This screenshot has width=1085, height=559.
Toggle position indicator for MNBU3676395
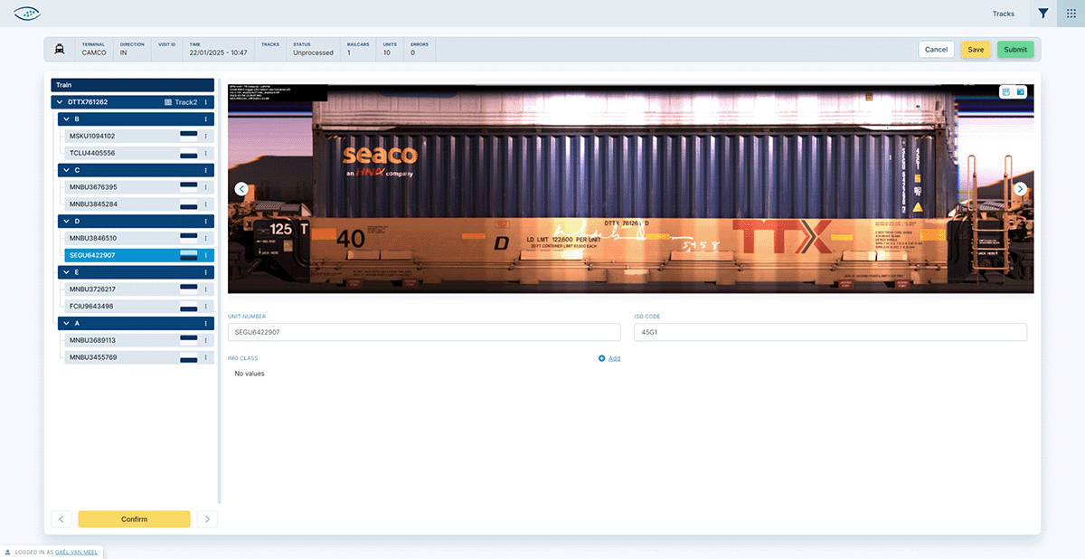tap(189, 187)
